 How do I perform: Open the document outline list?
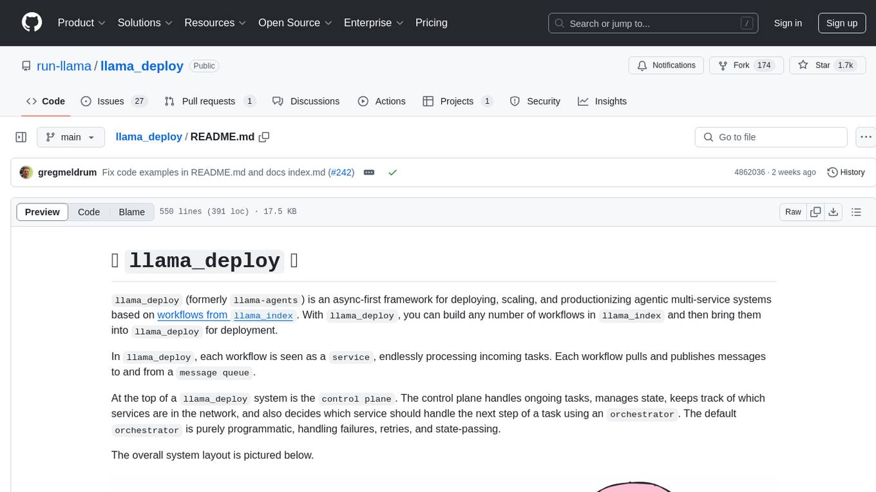pos(856,212)
